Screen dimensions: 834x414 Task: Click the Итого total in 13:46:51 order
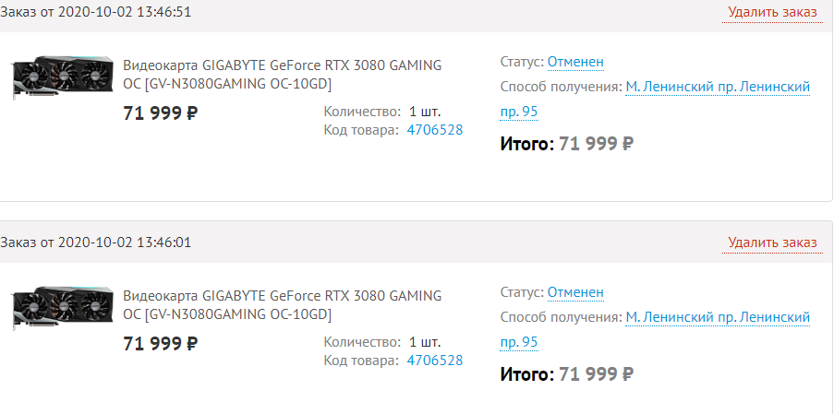pos(566,144)
